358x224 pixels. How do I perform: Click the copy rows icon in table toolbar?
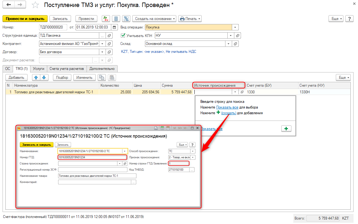click(101, 77)
